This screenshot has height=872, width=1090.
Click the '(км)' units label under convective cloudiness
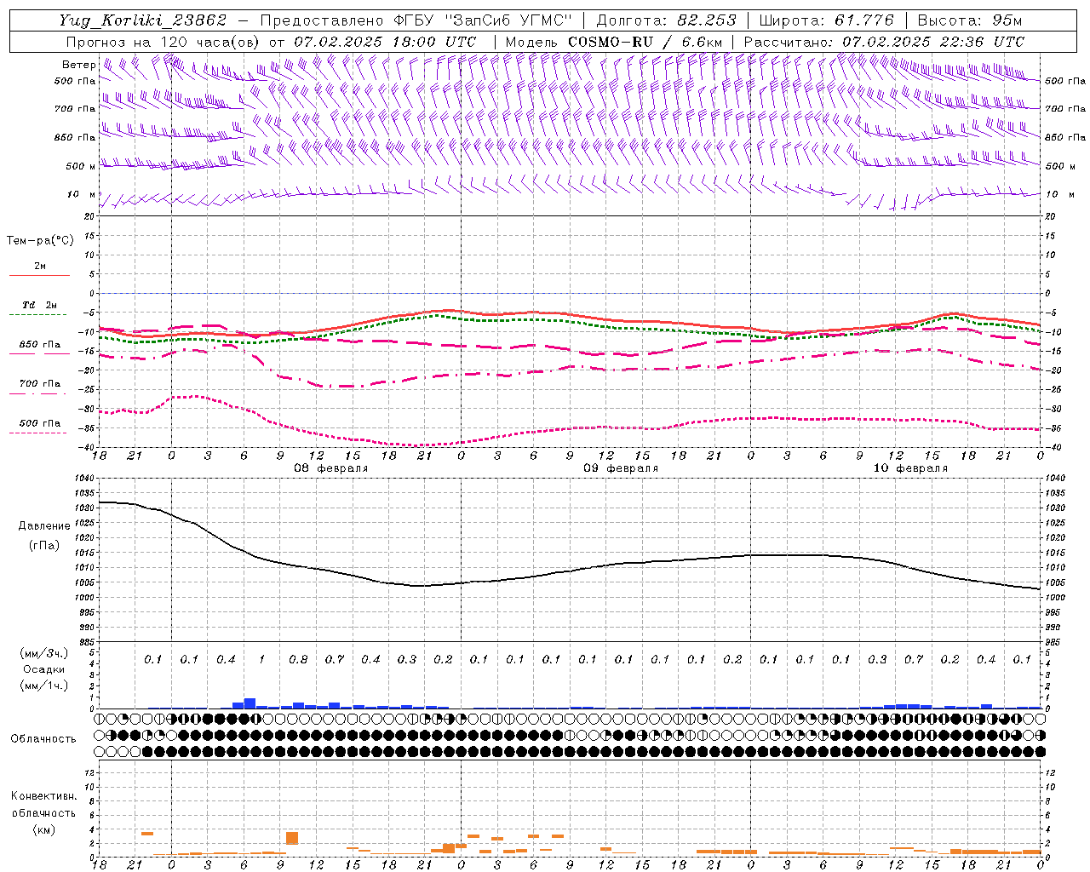pyautogui.click(x=43, y=829)
